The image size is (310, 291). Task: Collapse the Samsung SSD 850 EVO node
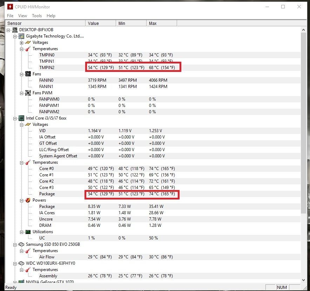point(15,245)
